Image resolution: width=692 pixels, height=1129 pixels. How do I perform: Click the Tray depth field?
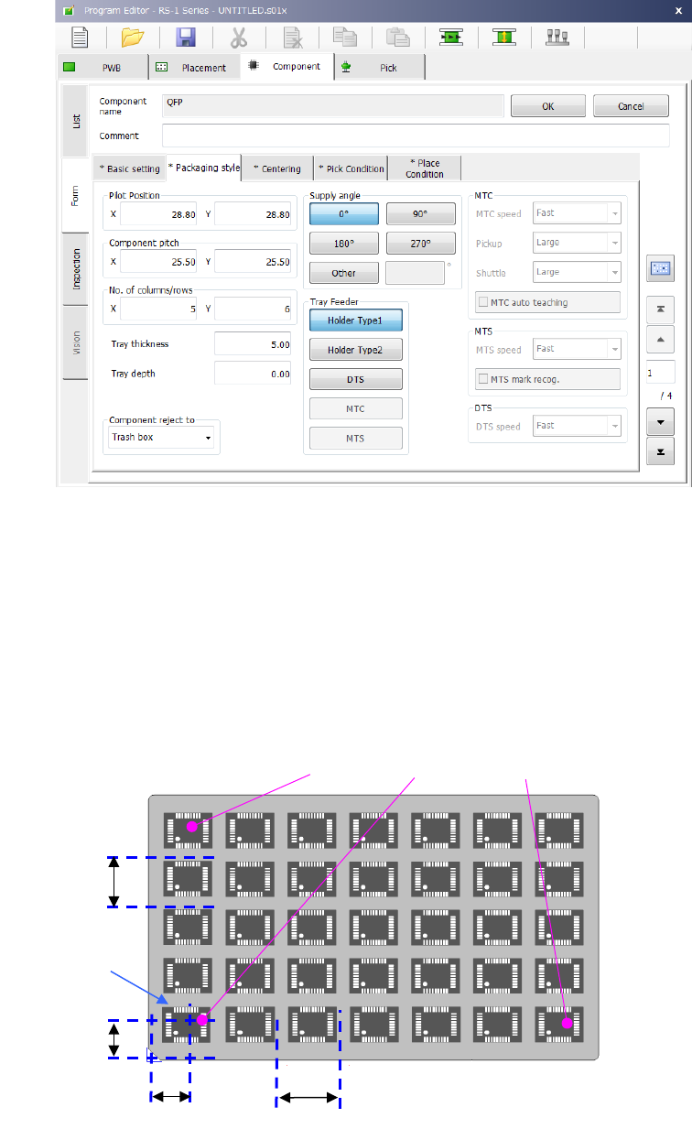point(254,374)
